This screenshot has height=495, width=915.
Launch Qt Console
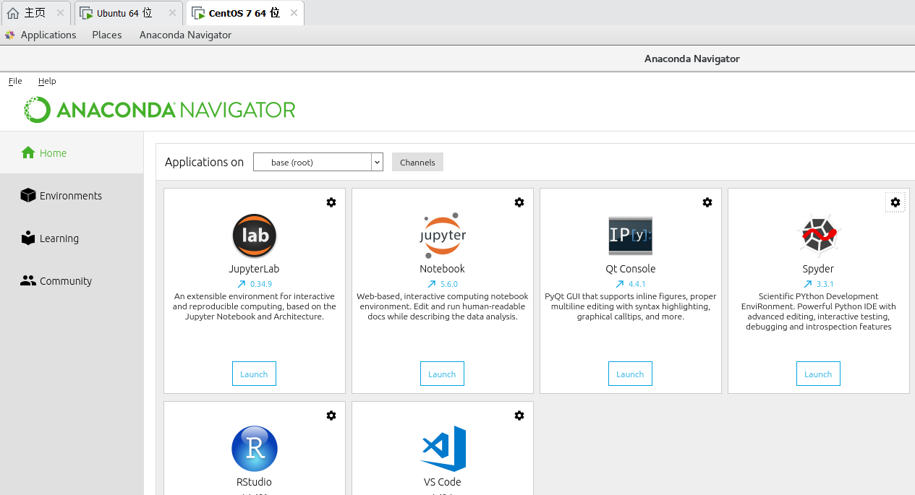coord(630,374)
